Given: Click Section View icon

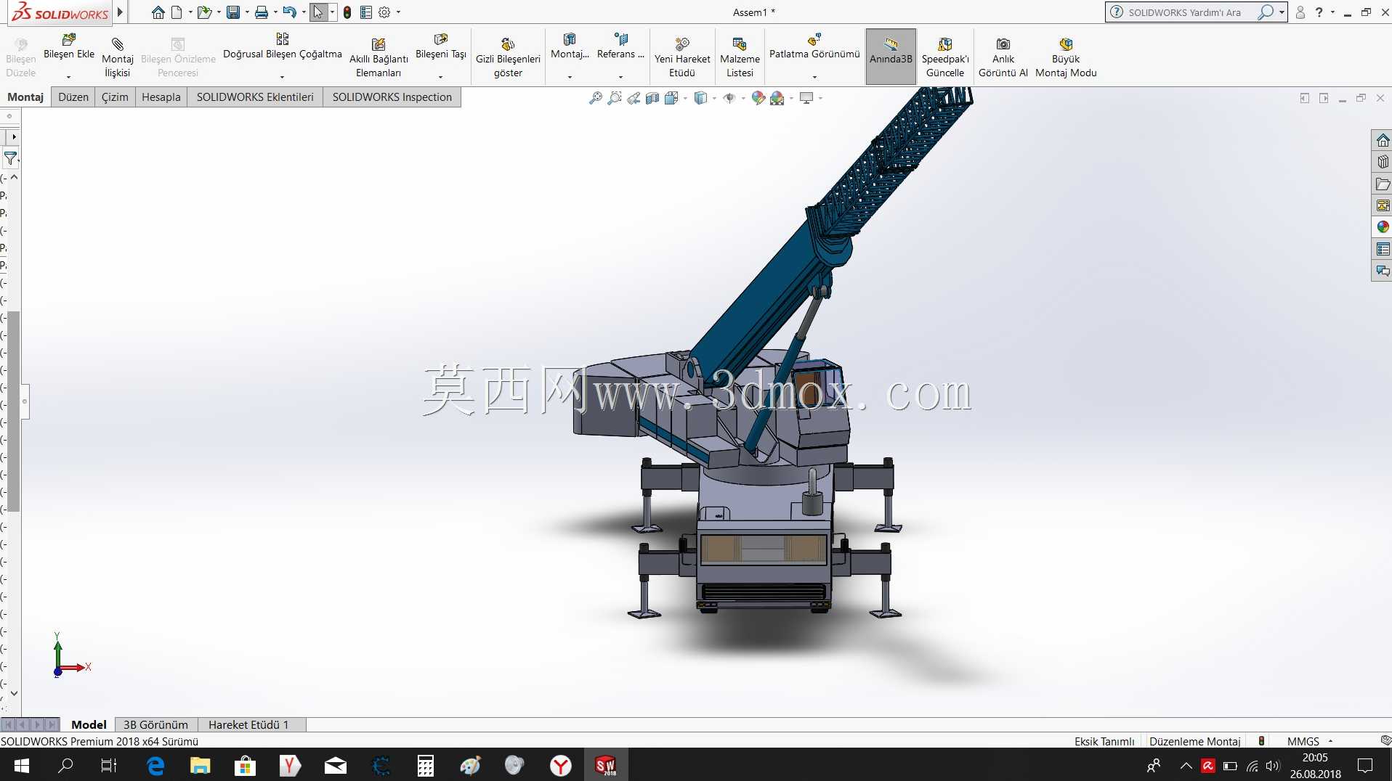Looking at the screenshot, I should click(x=652, y=98).
